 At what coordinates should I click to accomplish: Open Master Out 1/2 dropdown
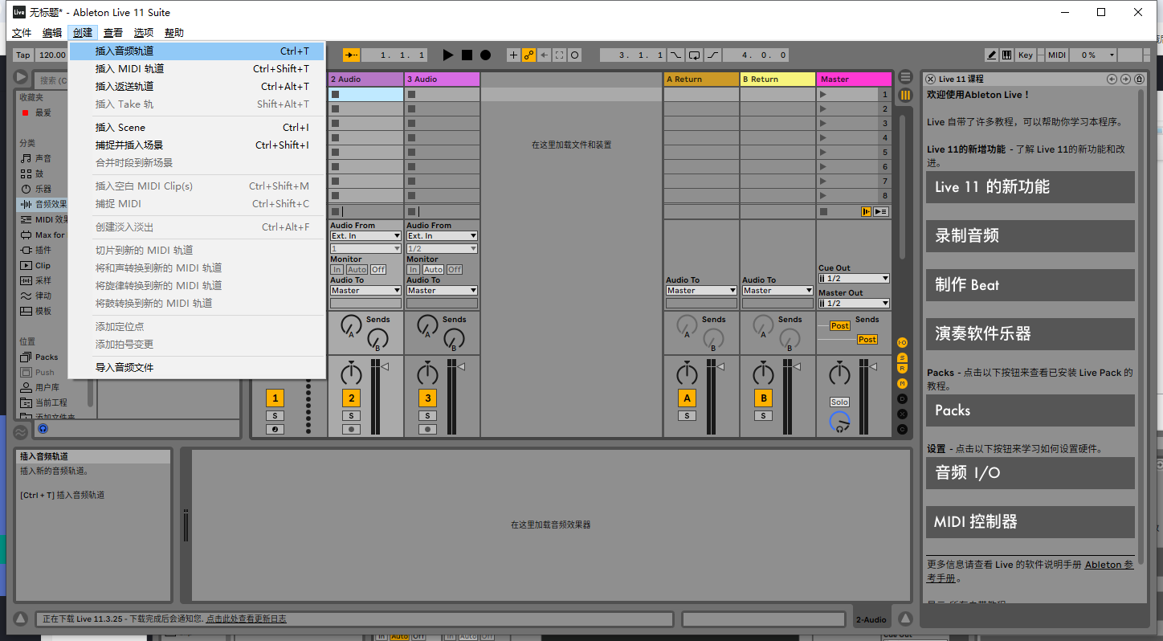(x=854, y=304)
